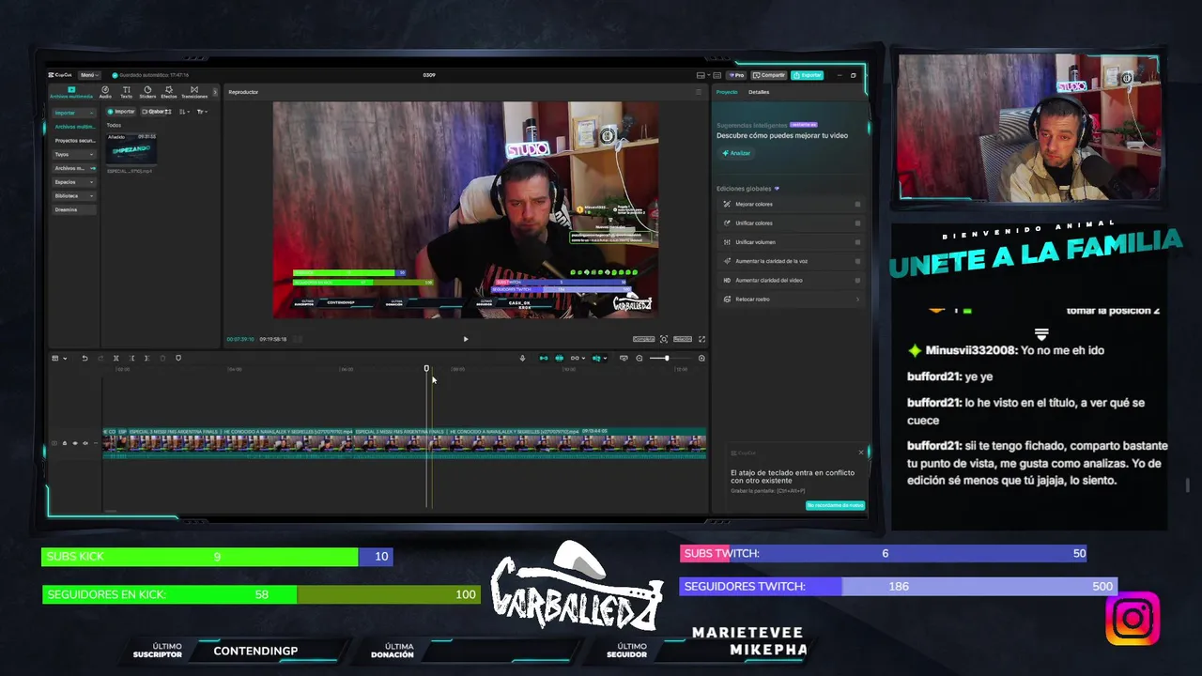
Task: Click the split clip tool in timeline toolbar
Action: pyautogui.click(x=116, y=358)
